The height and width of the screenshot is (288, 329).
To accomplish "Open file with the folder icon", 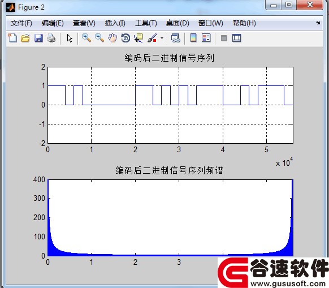I will 25,38.
